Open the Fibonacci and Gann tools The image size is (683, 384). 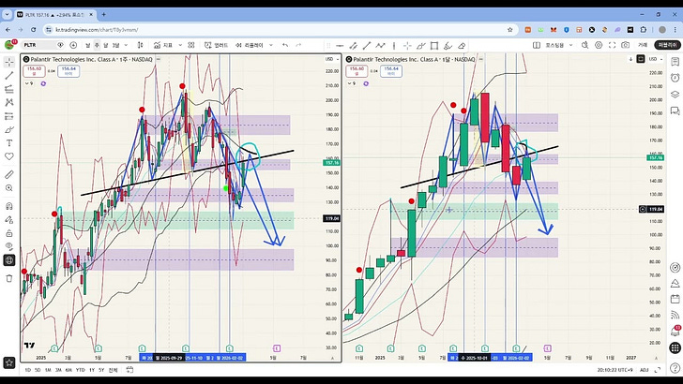(9, 89)
